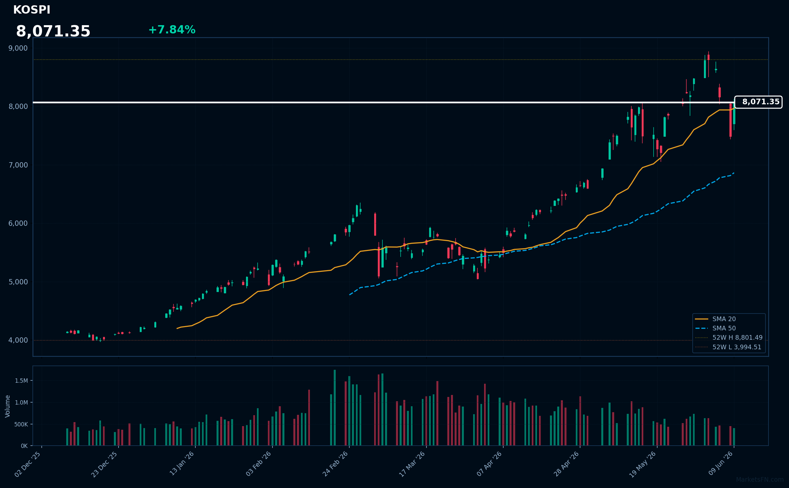Click the 1.0M volume axis label

pos(21,403)
